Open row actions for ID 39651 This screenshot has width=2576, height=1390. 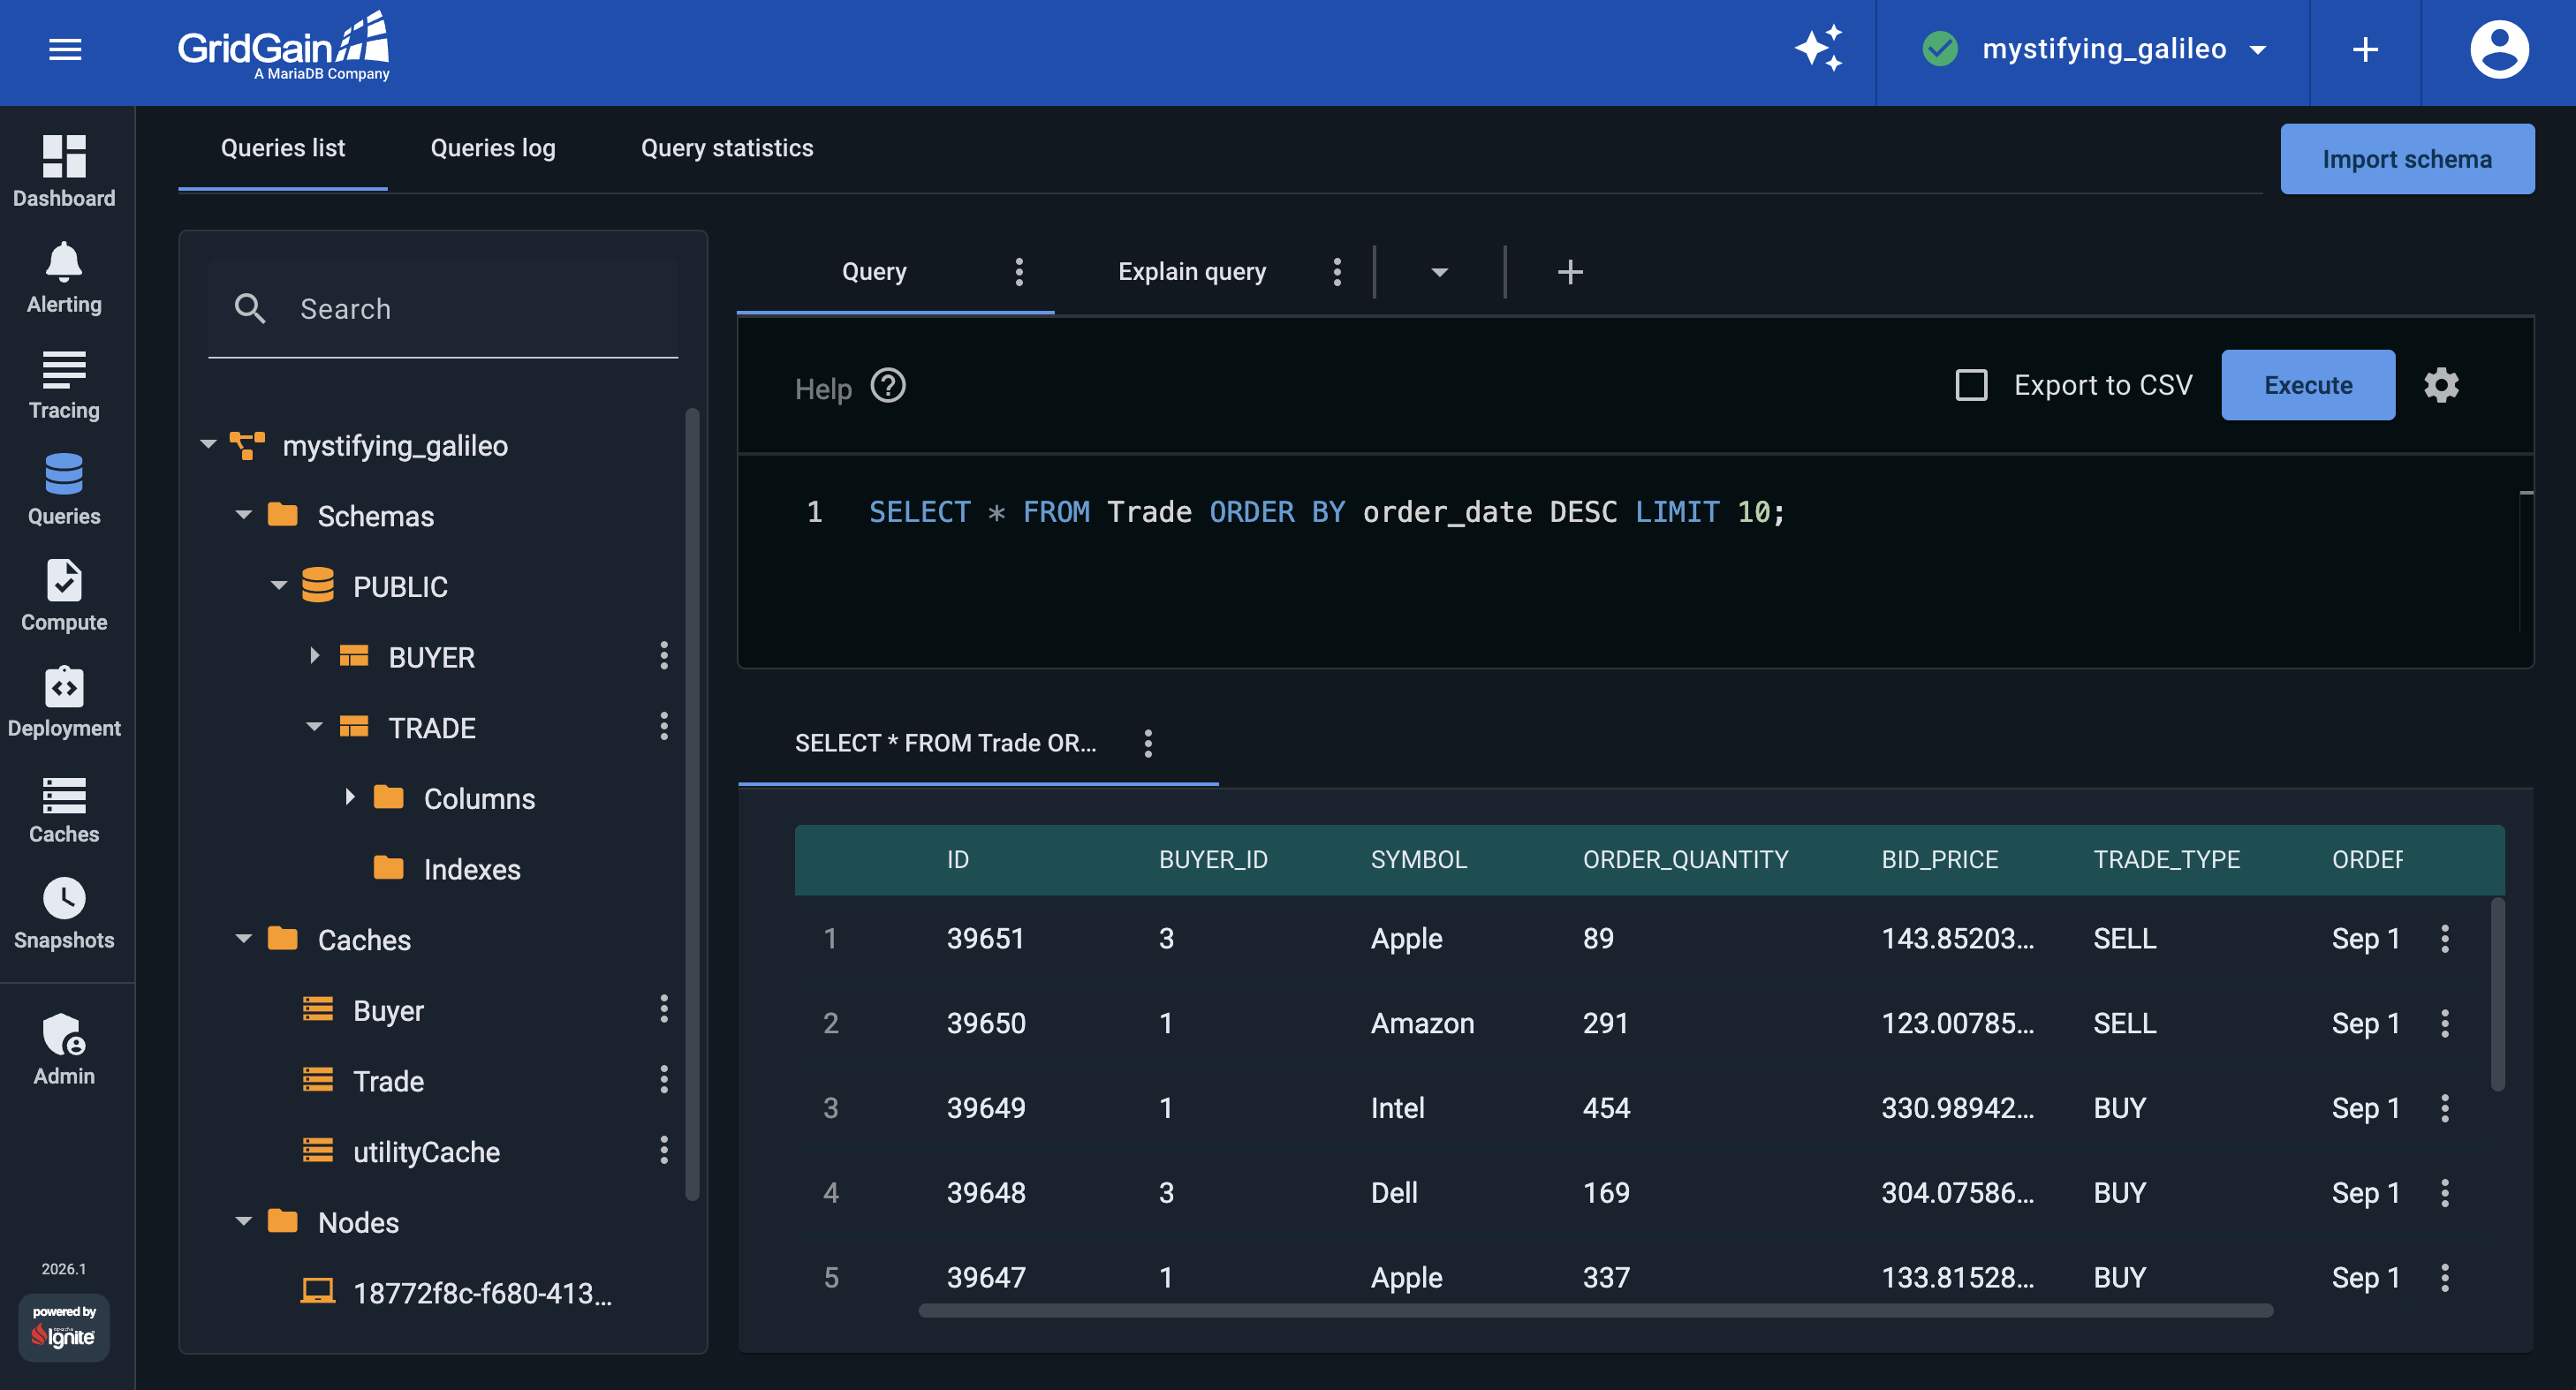(x=2444, y=938)
